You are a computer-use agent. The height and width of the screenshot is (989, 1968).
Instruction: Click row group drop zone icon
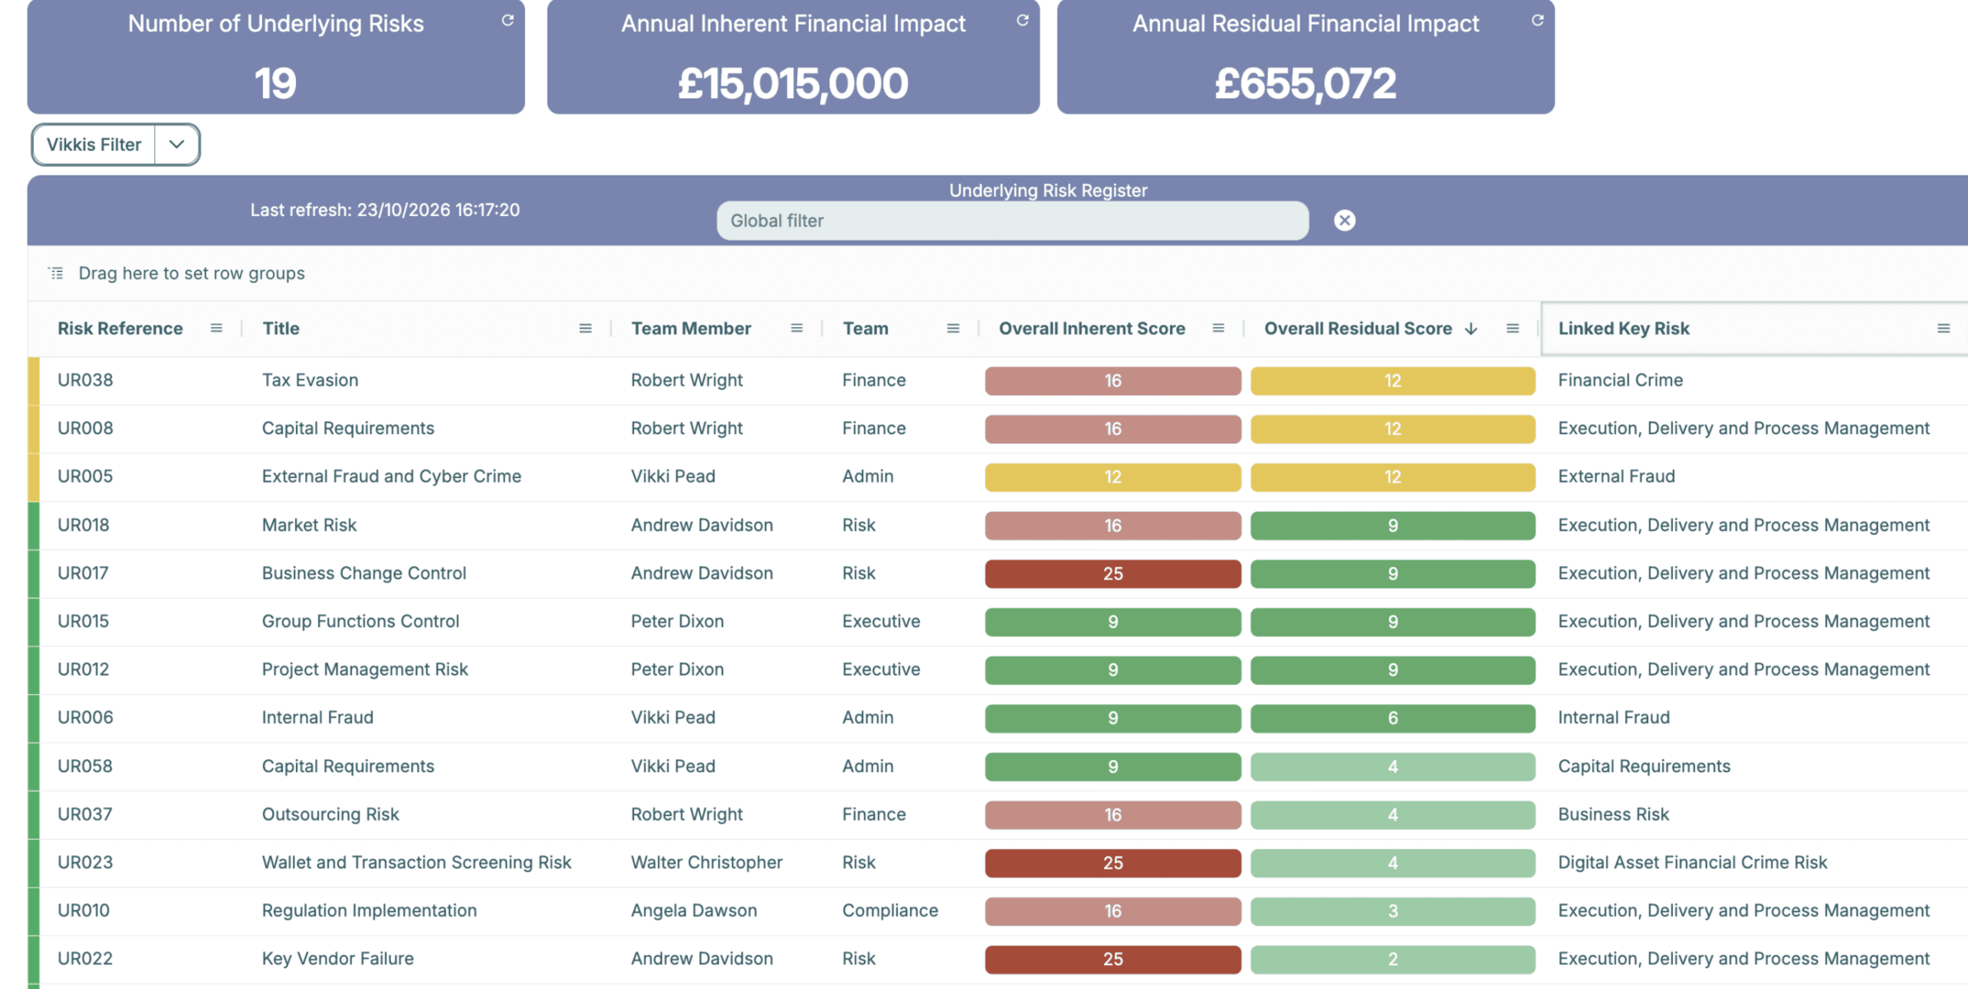pyautogui.click(x=56, y=273)
